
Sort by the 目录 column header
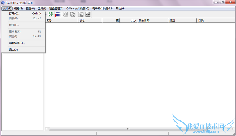pyautogui.click(x=216, y=21)
